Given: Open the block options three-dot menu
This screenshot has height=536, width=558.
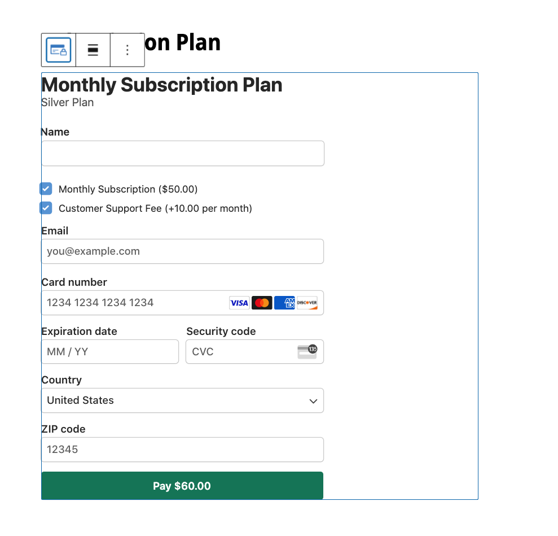Looking at the screenshot, I should (x=128, y=50).
